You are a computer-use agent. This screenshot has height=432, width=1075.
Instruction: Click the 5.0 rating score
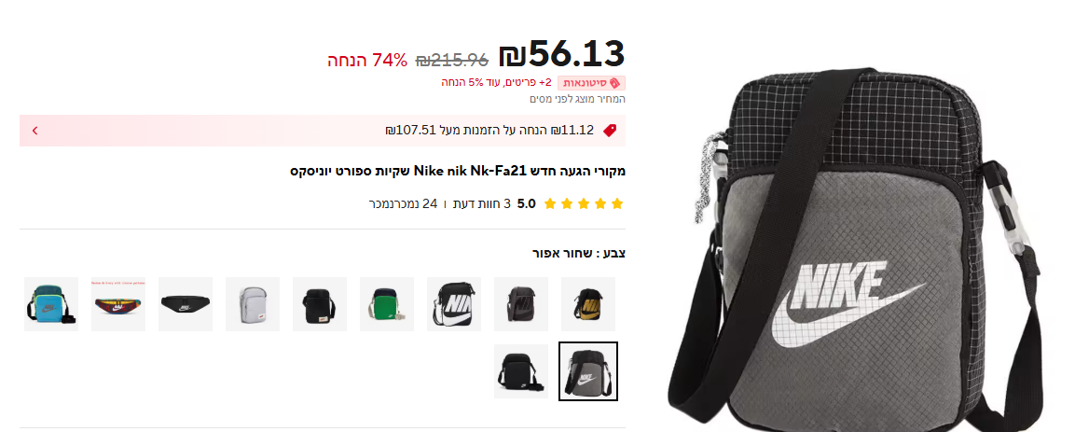[x=527, y=203]
